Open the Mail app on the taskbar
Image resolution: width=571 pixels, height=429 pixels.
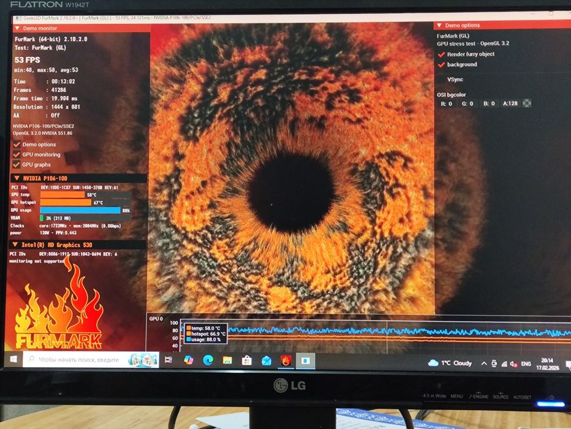pyautogui.click(x=266, y=360)
